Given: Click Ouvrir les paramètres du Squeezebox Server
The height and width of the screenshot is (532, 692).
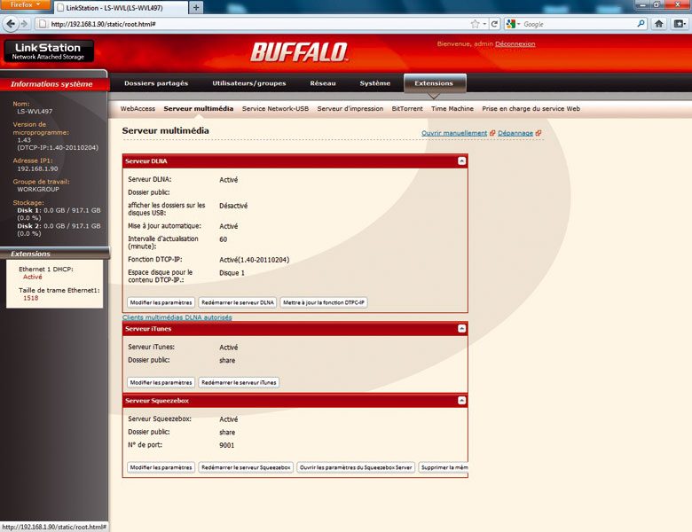Looking at the screenshot, I should [x=356, y=467].
